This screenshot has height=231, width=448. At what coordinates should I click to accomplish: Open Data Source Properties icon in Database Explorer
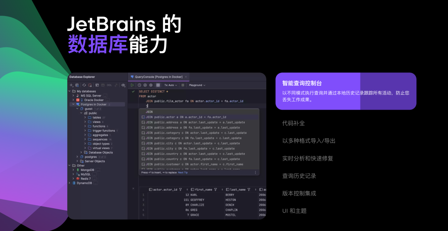(77, 85)
